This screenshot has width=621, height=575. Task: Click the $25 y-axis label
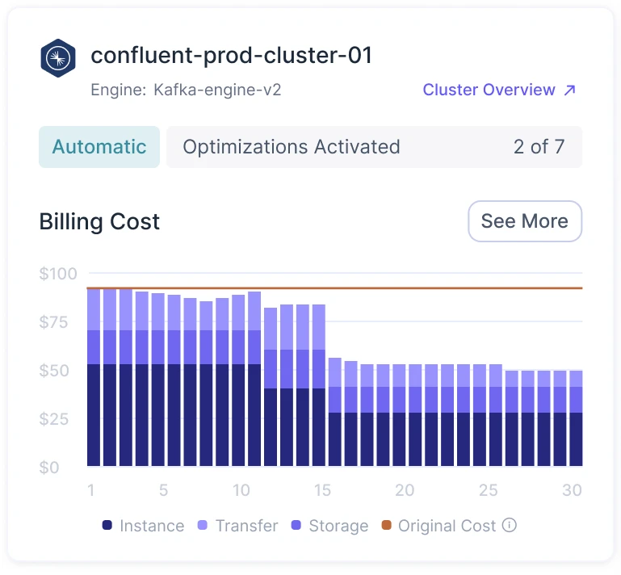[x=54, y=419]
